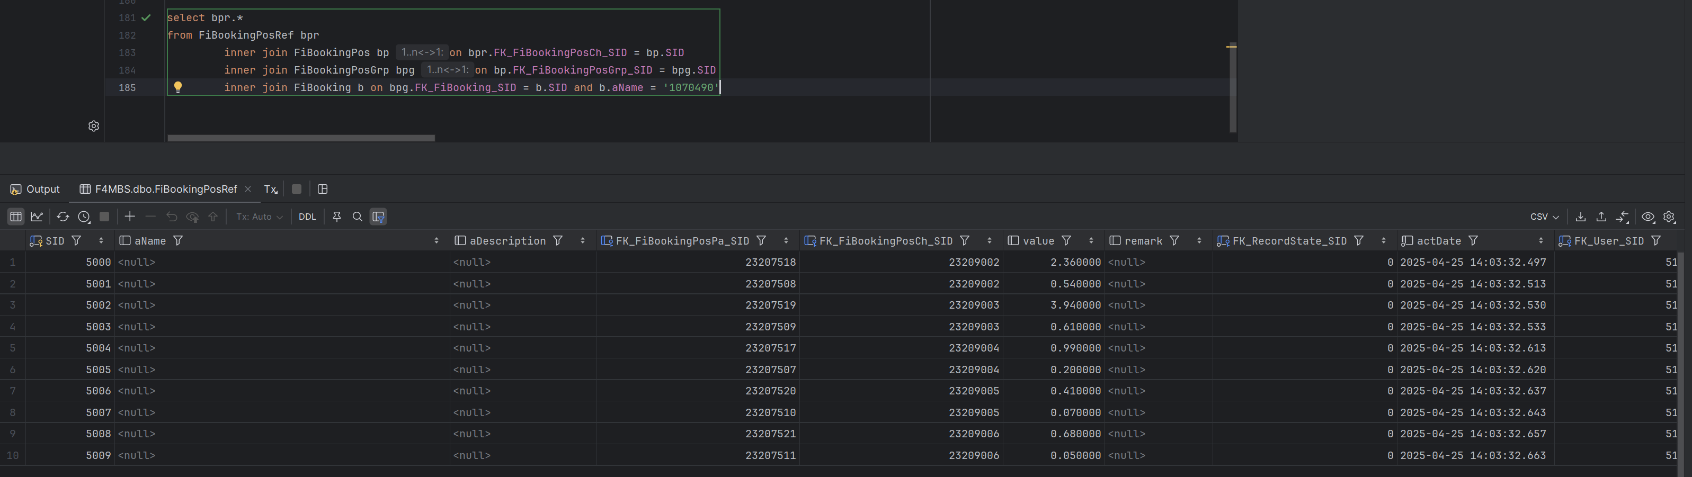
Task: Open the grid search magnifier
Action: click(x=358, y=217)
